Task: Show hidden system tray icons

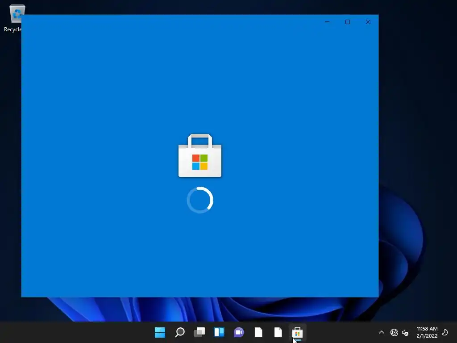Action: [x=381, y=332]
